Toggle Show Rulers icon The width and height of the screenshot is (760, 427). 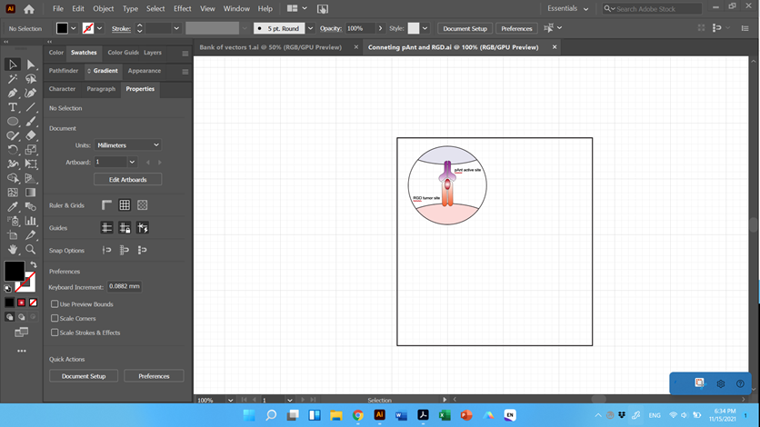(106, 205)
